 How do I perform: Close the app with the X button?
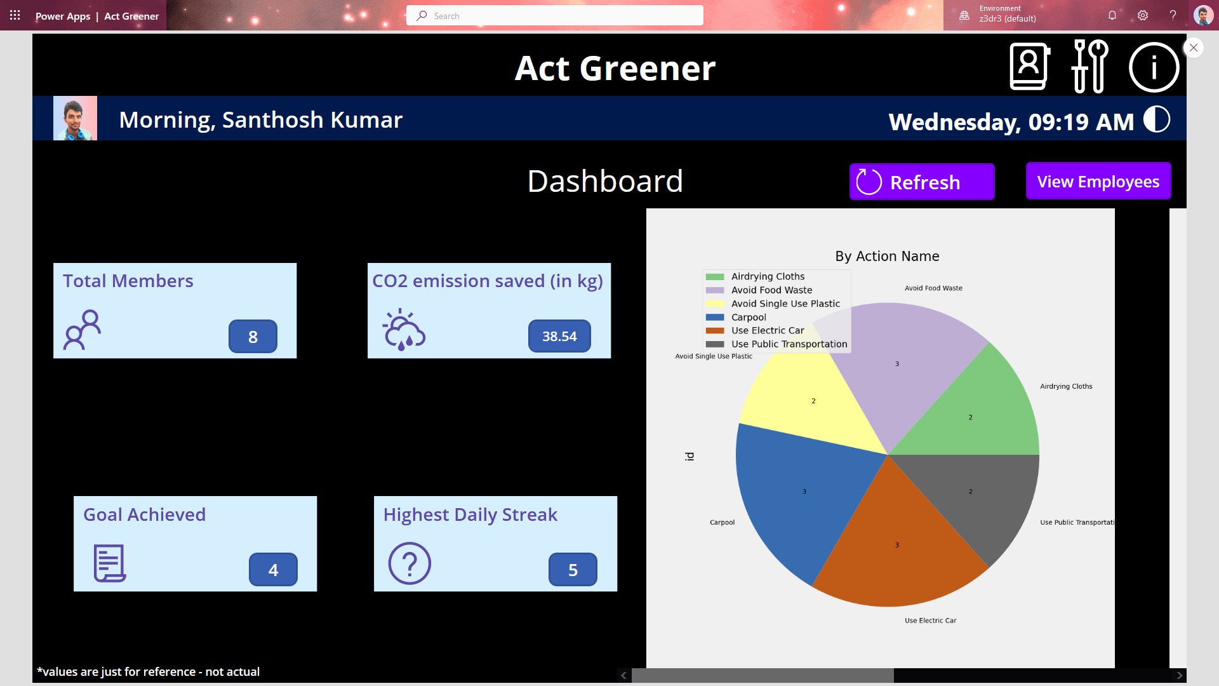[1194, 48]
